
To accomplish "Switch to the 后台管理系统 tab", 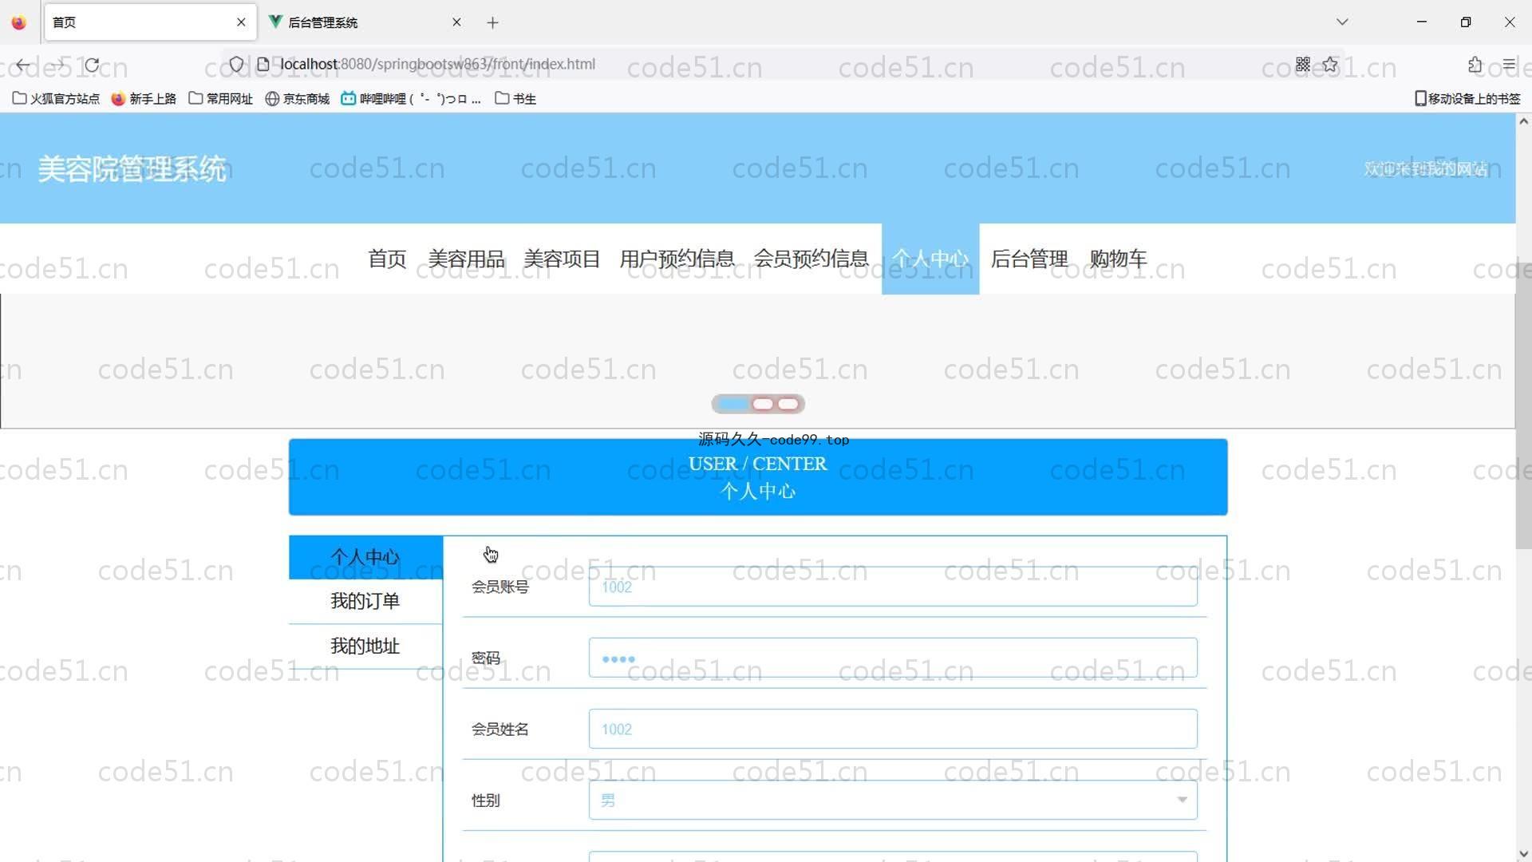I will point(365,22).
